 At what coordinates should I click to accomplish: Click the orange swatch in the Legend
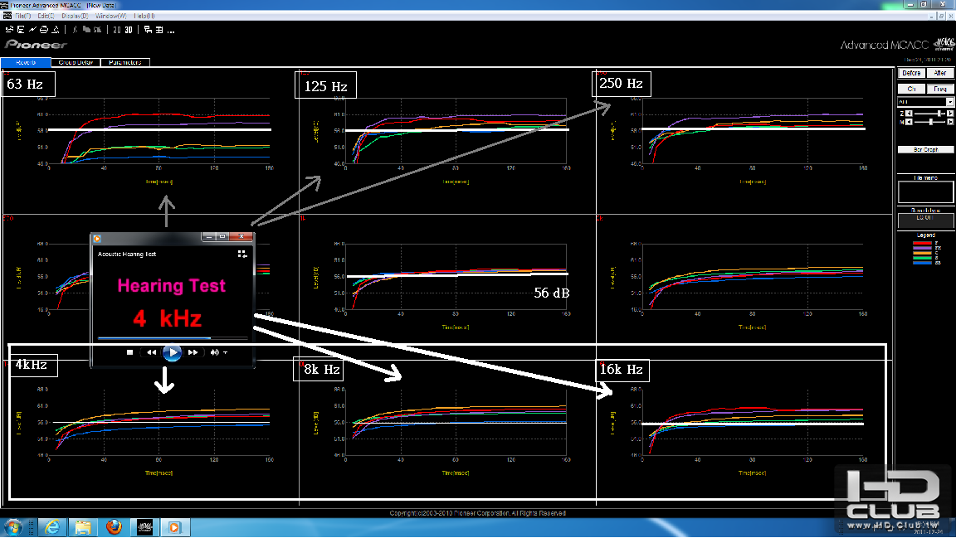922,252
